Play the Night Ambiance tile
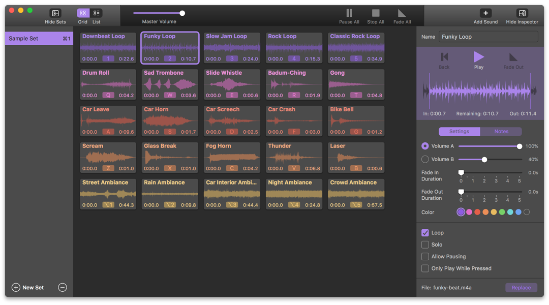 [x=294, y=194]
